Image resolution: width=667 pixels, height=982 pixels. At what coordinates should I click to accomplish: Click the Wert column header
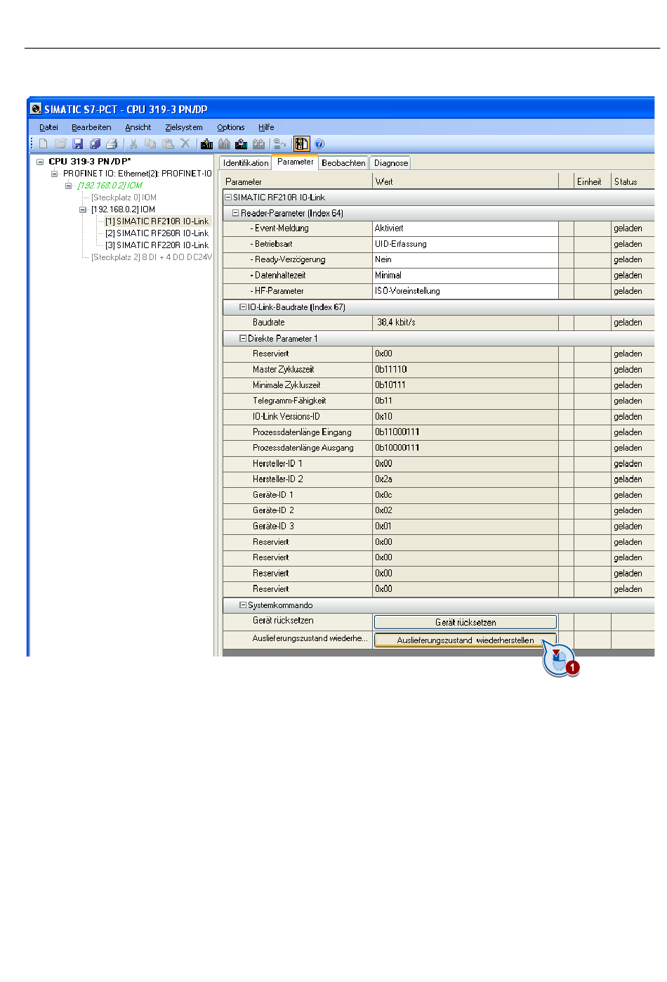pyautogui.click(x=465, y=181)
